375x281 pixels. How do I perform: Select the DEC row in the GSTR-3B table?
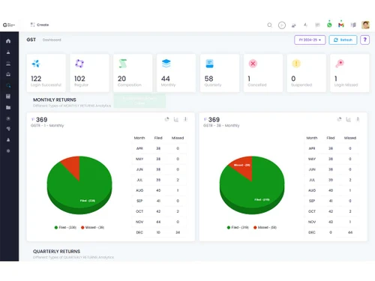point(331,232)
